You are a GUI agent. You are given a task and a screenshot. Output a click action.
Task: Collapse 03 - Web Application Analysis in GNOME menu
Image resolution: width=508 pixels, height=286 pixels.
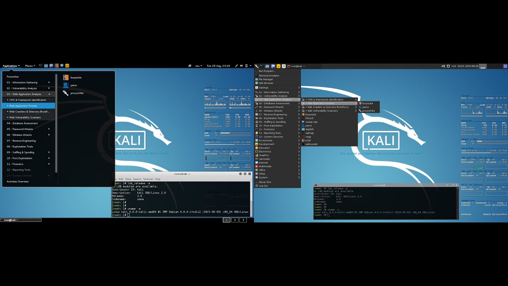[x=29, y=94]
